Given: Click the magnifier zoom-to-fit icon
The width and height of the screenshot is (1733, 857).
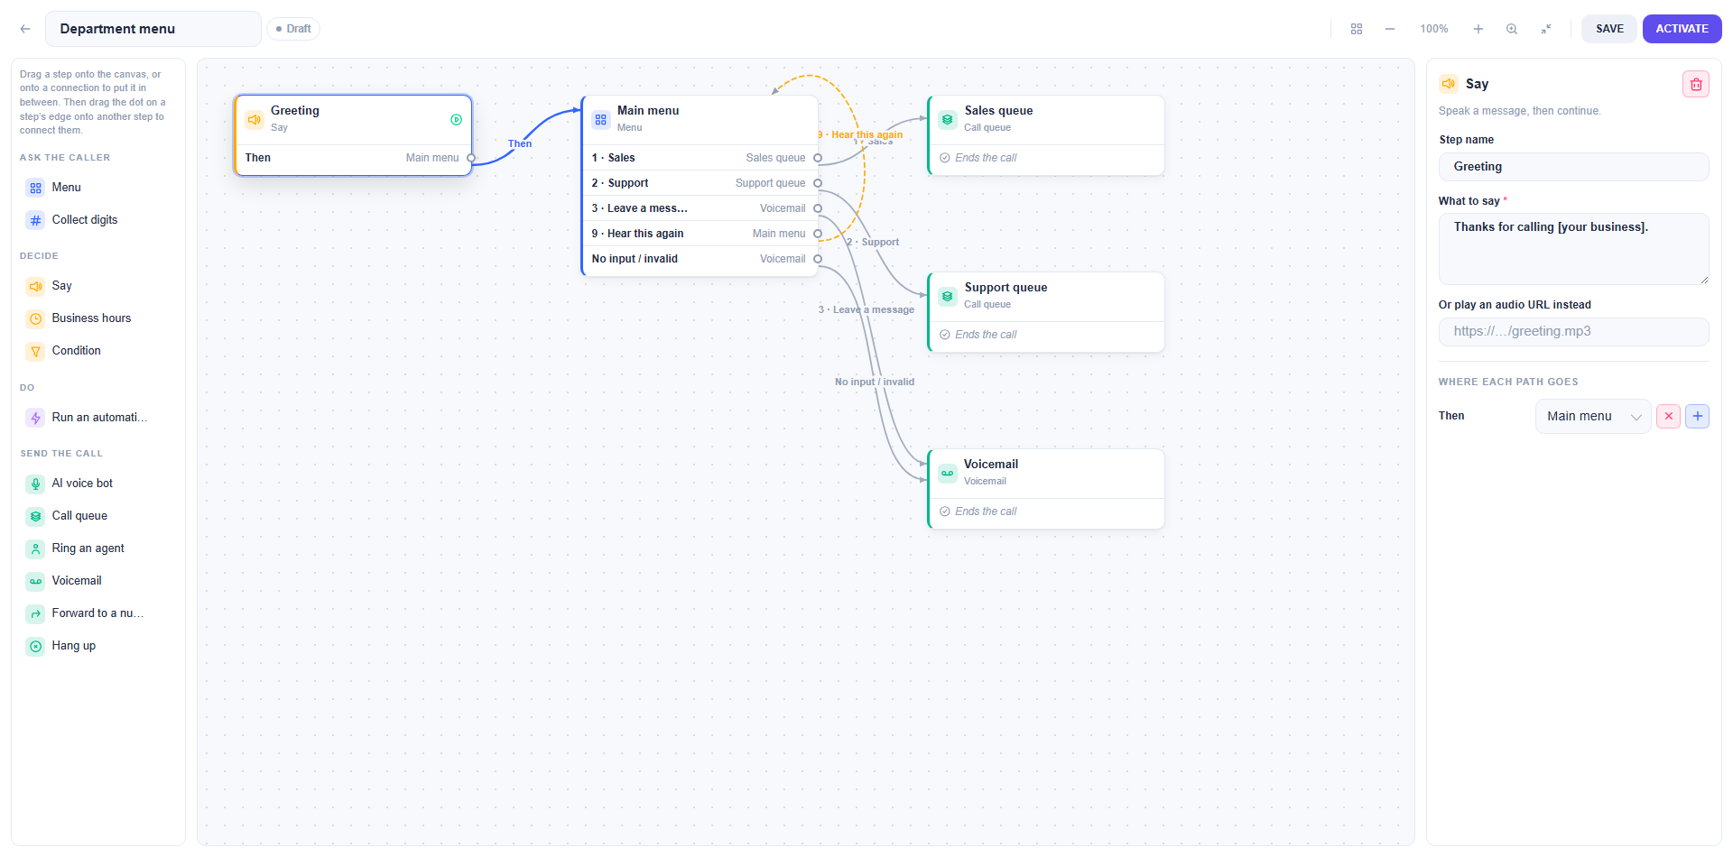Looking at the screenshot, I should coord(1512,29).
